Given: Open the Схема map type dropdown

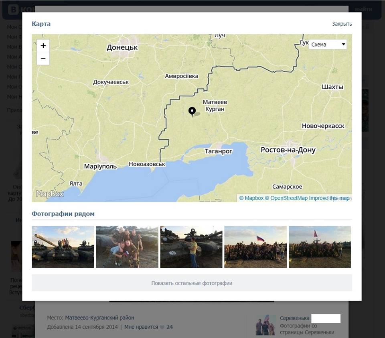Looking at the screenshot, I should (328, 45).
